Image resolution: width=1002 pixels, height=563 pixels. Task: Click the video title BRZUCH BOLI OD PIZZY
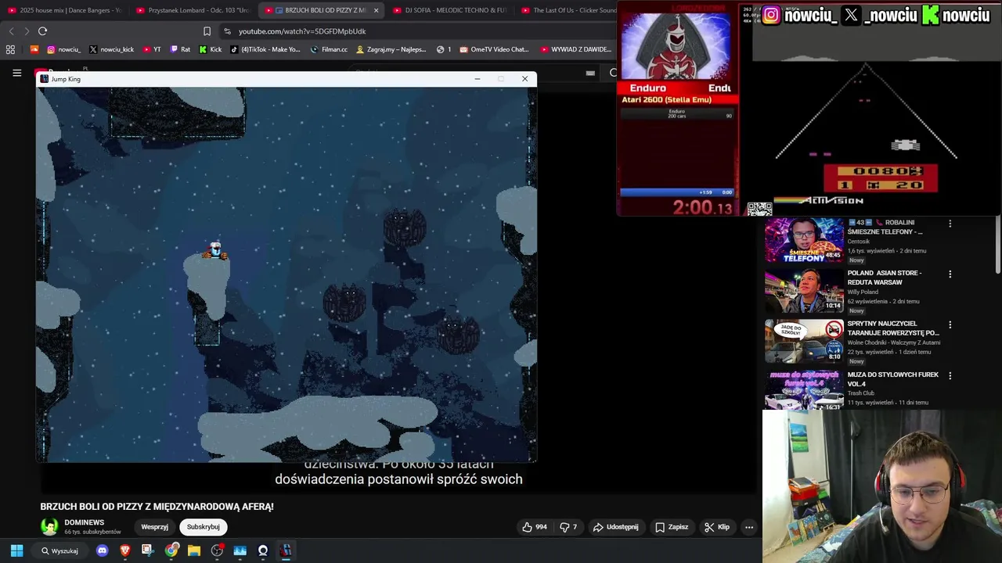(157, 507)
